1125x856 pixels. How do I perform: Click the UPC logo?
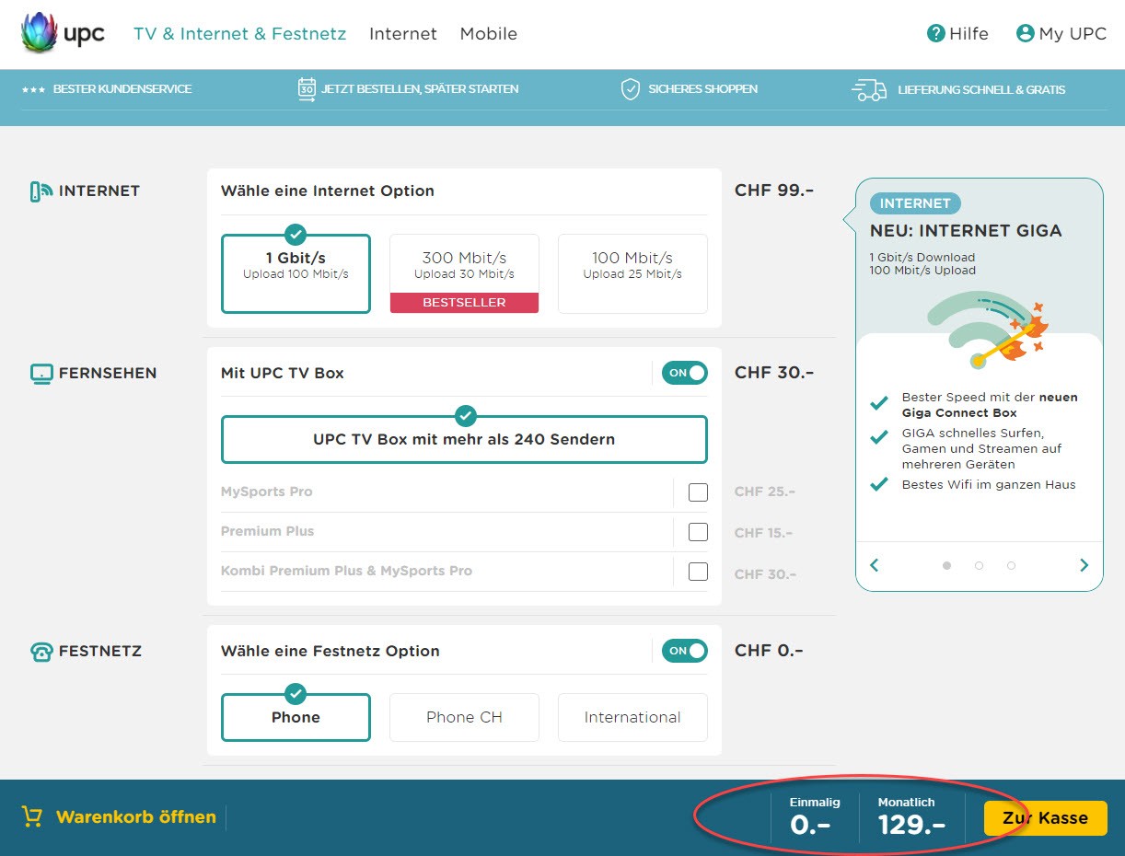[63, 34]
